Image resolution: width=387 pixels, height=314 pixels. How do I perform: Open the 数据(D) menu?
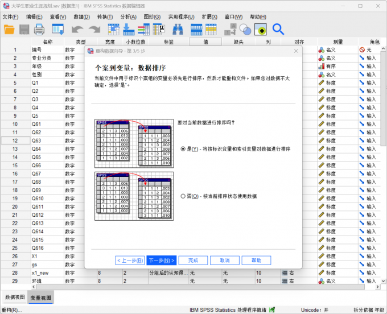(82, 16)
